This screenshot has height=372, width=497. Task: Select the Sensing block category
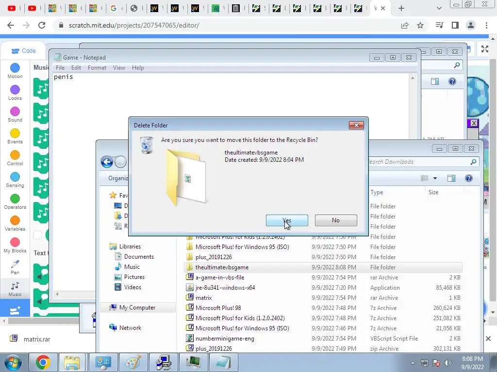click(15, 180)
